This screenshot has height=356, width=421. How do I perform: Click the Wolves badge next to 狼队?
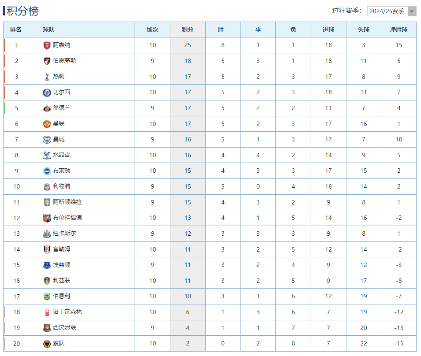click(47, 344)
